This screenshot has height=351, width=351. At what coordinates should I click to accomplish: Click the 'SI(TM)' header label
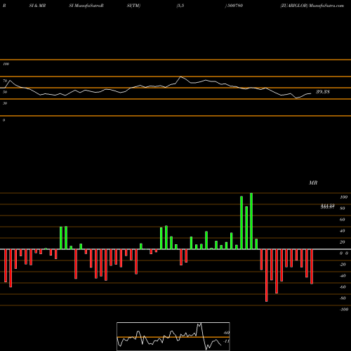point(133,6)
